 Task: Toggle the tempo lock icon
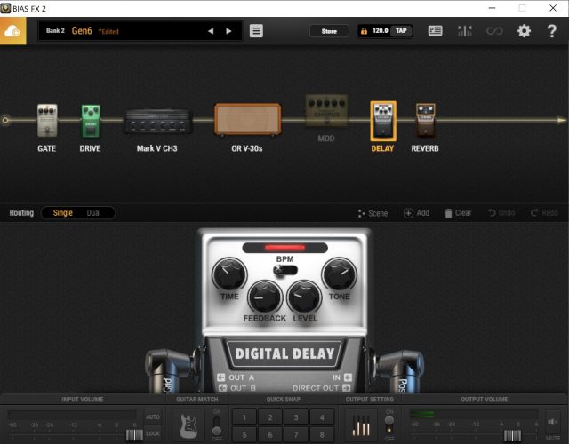click(364, 31)
